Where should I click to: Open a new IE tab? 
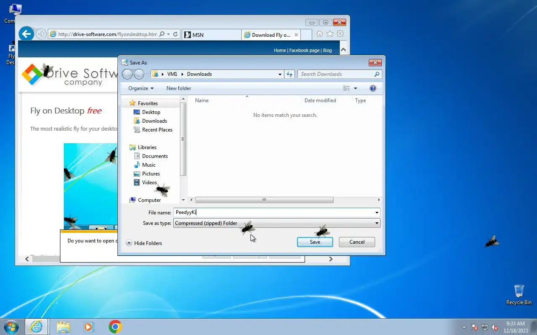pyautogui.click(x=306, y=35)
